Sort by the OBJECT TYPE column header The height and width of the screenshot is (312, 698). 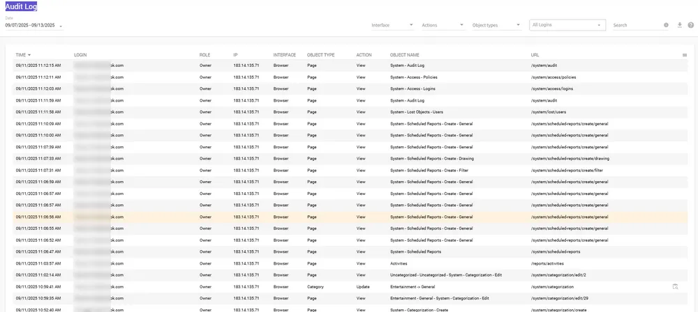click(x=320, y=55)
